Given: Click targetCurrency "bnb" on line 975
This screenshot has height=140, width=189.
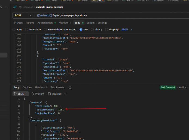Looking at the screenshot, I should (60, 74).
